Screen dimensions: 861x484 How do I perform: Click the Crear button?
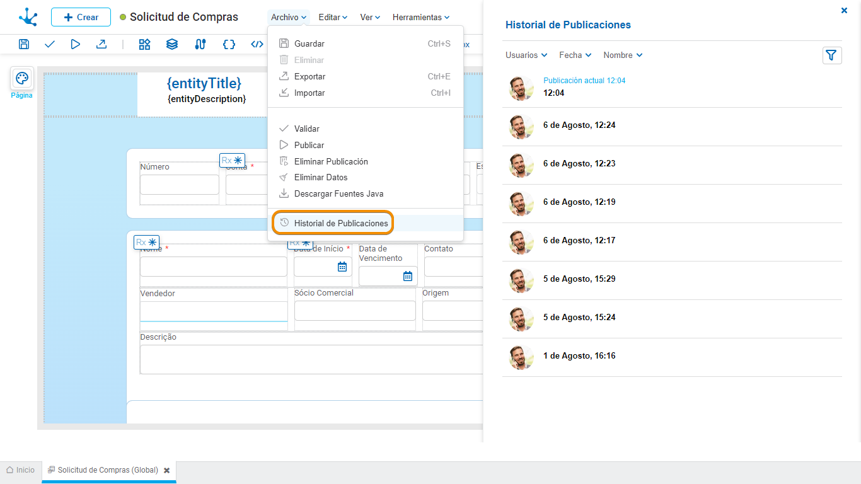click(81, 17)
